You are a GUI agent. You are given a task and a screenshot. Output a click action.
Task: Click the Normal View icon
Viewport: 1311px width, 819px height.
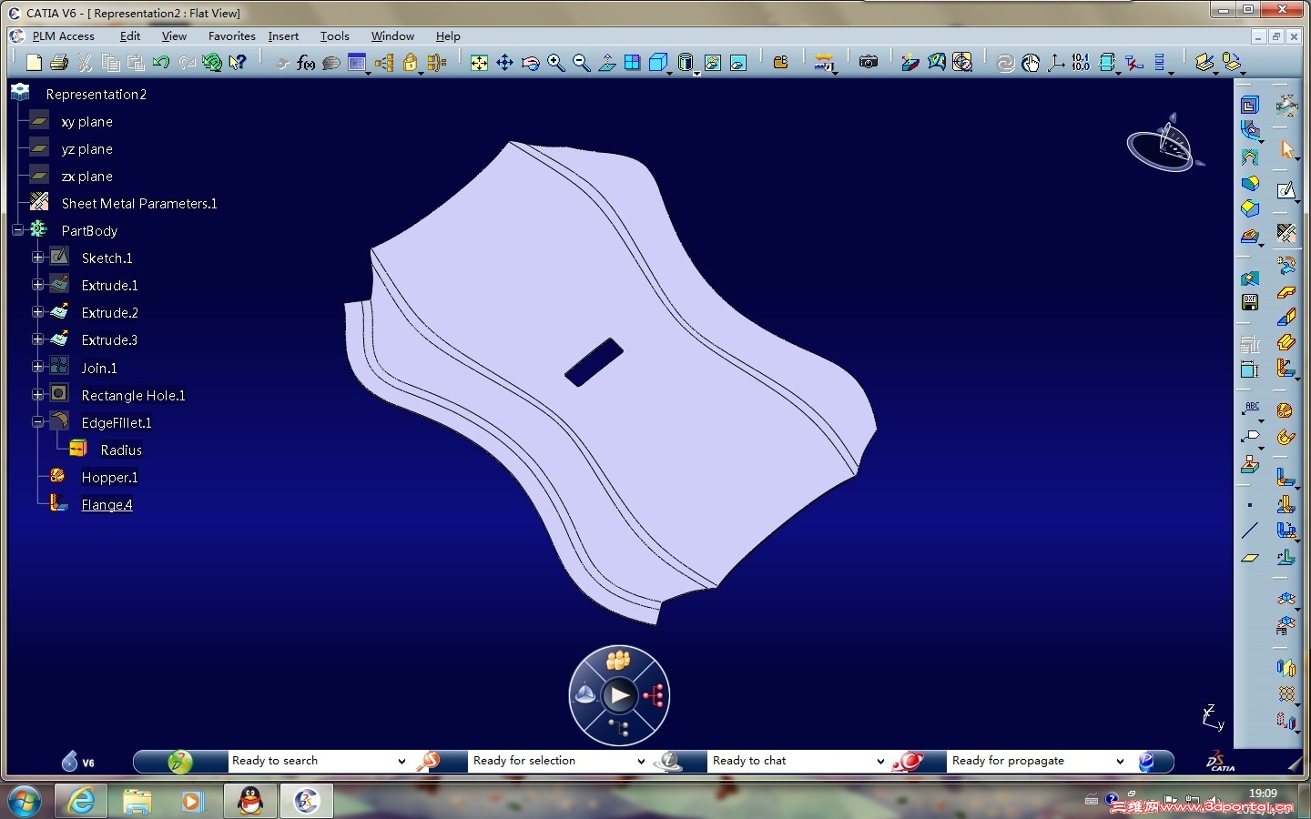click(x=606, y=62)
